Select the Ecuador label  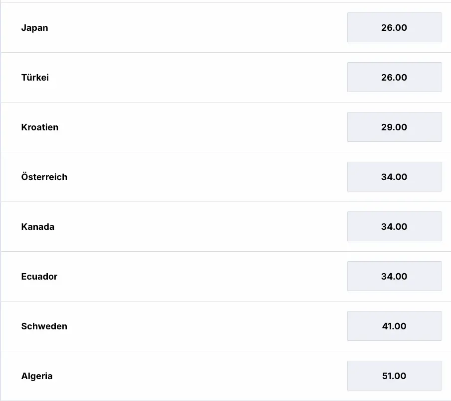pyautogui.click(x=39, y=277)
